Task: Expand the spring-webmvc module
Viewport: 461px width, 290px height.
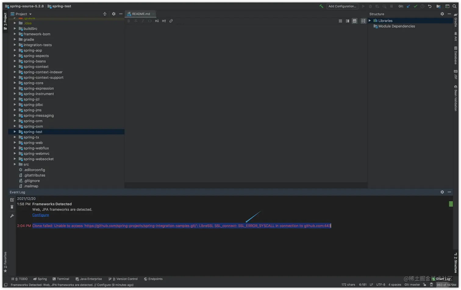Action: pyautogui.click(x=15, y=153)
